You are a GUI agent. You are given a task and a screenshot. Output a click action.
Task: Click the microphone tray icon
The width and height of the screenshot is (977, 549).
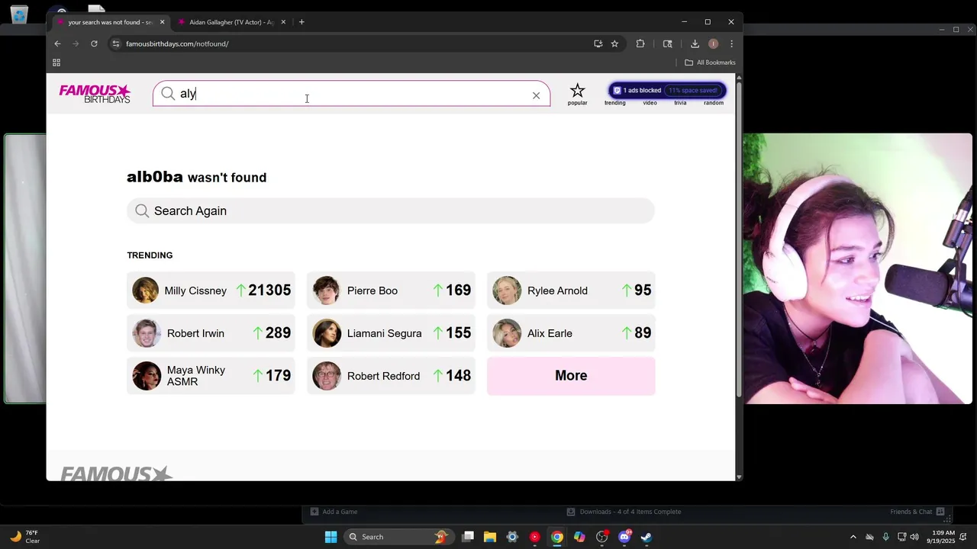[x=885, y=537]
